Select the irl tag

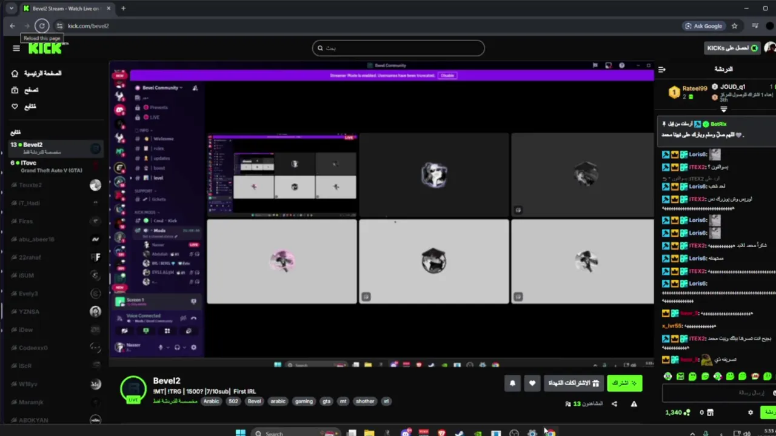pos(386,401)
